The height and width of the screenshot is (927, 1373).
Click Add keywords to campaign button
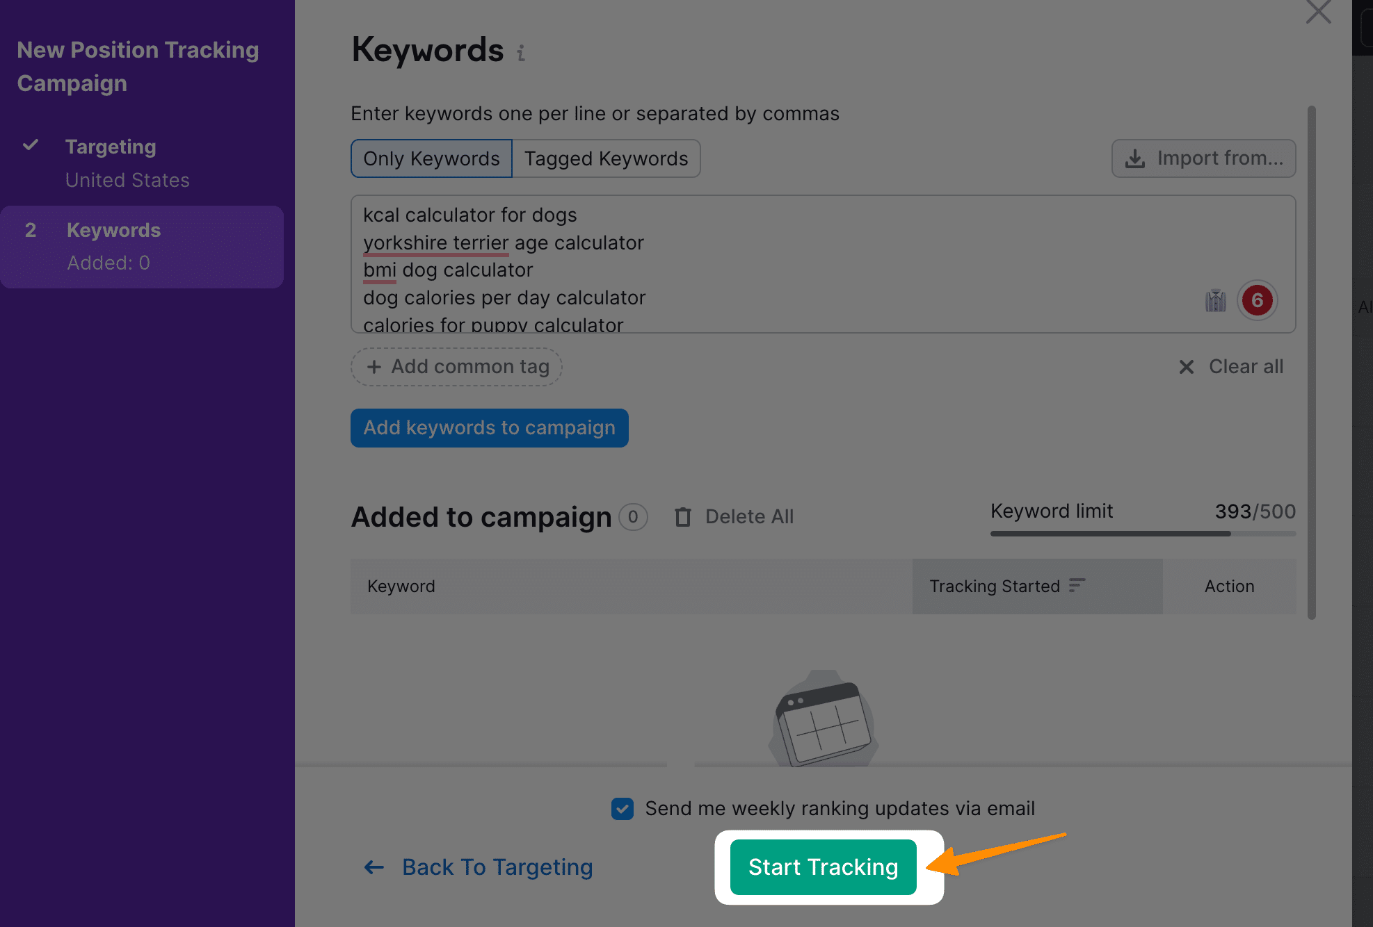(490, 426)
